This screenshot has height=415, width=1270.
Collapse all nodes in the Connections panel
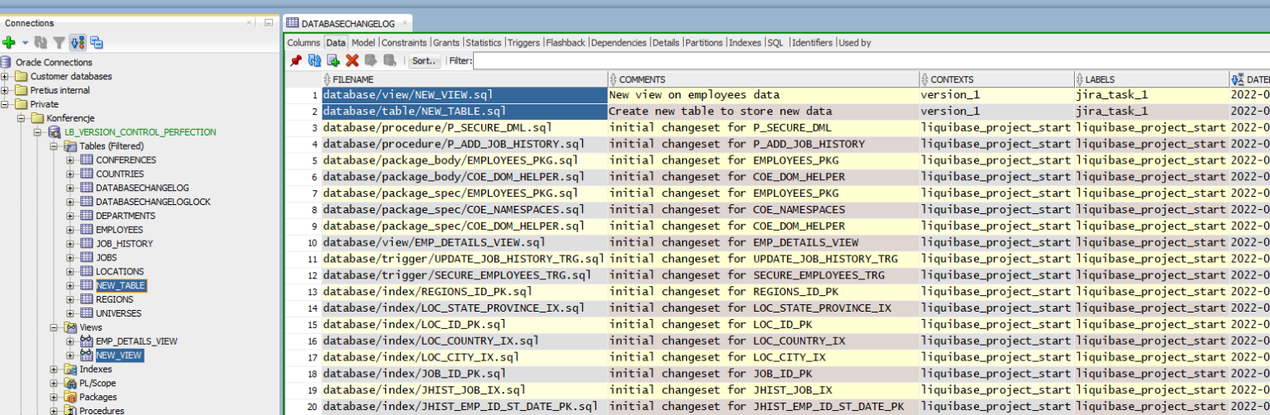(97, 42)
